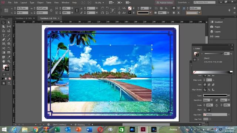The height and width of the screenshot is (133, 237).
Task: Open the Pages panel
Action: [x=216, y=27]
